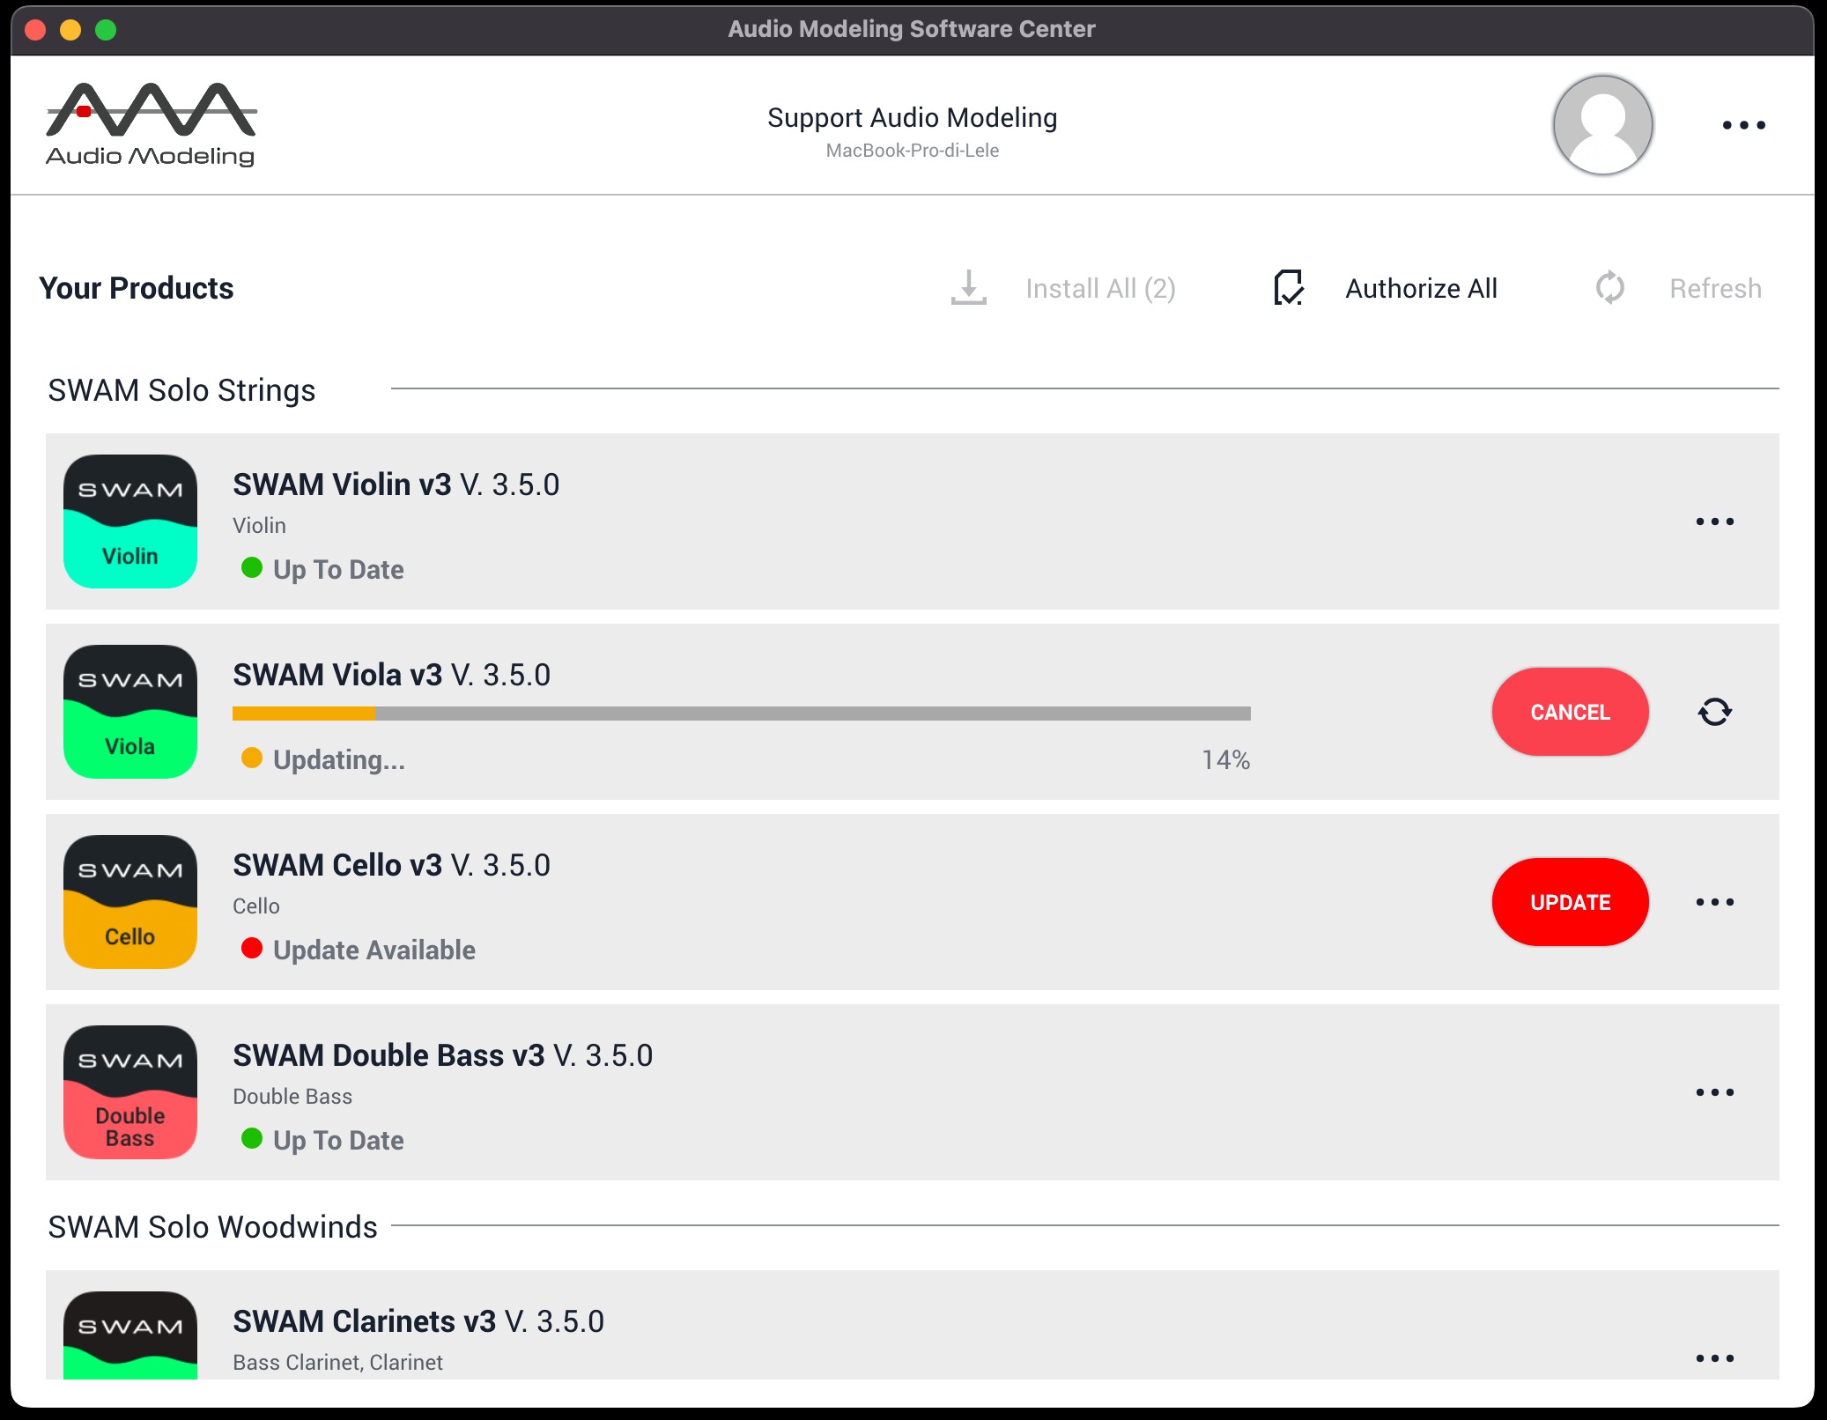Viewport: 1827px width, 1420px height.
Task: Click the Viola update progress bar
Action: [x=741, y=714]
